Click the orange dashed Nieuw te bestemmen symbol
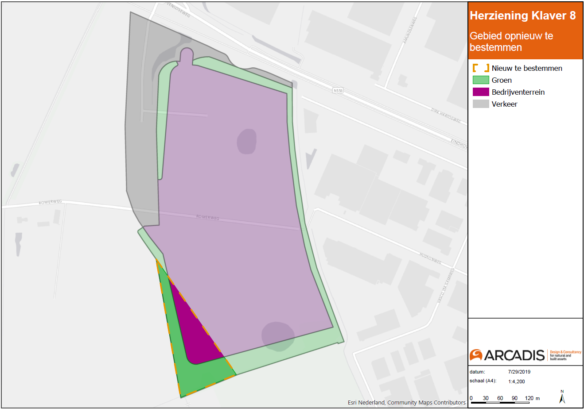Image resolution: width=588 pixels, height=412 pixels. click(x=481, y=68)
